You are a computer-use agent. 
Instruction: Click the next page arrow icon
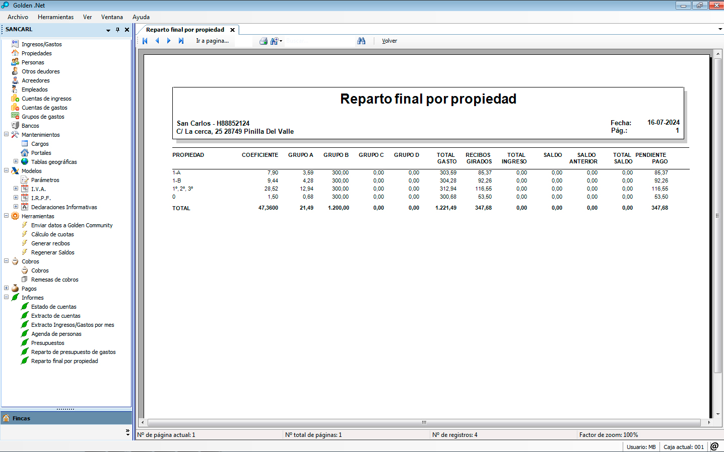(169, 41)
